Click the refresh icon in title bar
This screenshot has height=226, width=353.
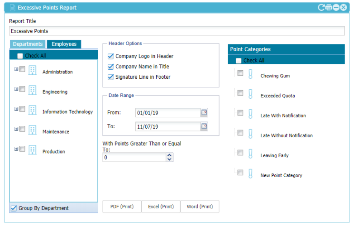click(x=321, y=7)
